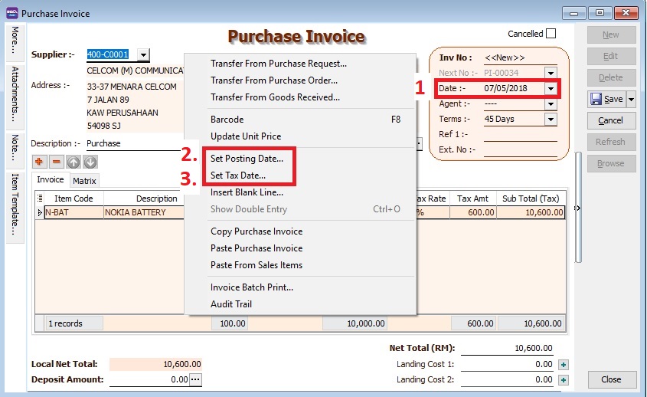Image resolution: width=647 pixels, height=397 pixels.
Task: Tick the Cancelled checkbox
Action: [551, 34]
